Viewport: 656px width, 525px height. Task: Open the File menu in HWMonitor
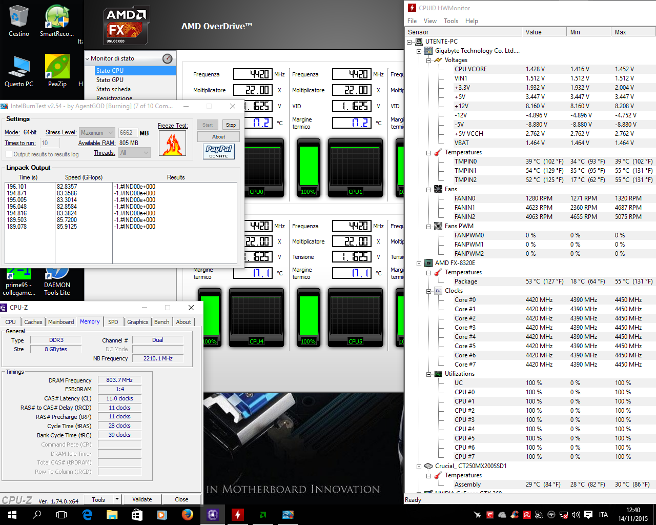pos(412,21)
